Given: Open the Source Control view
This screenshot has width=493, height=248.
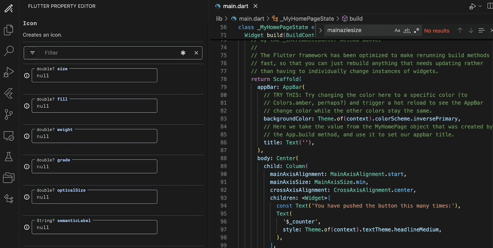Looking at the screenshot, I should (x=9, y=114).
